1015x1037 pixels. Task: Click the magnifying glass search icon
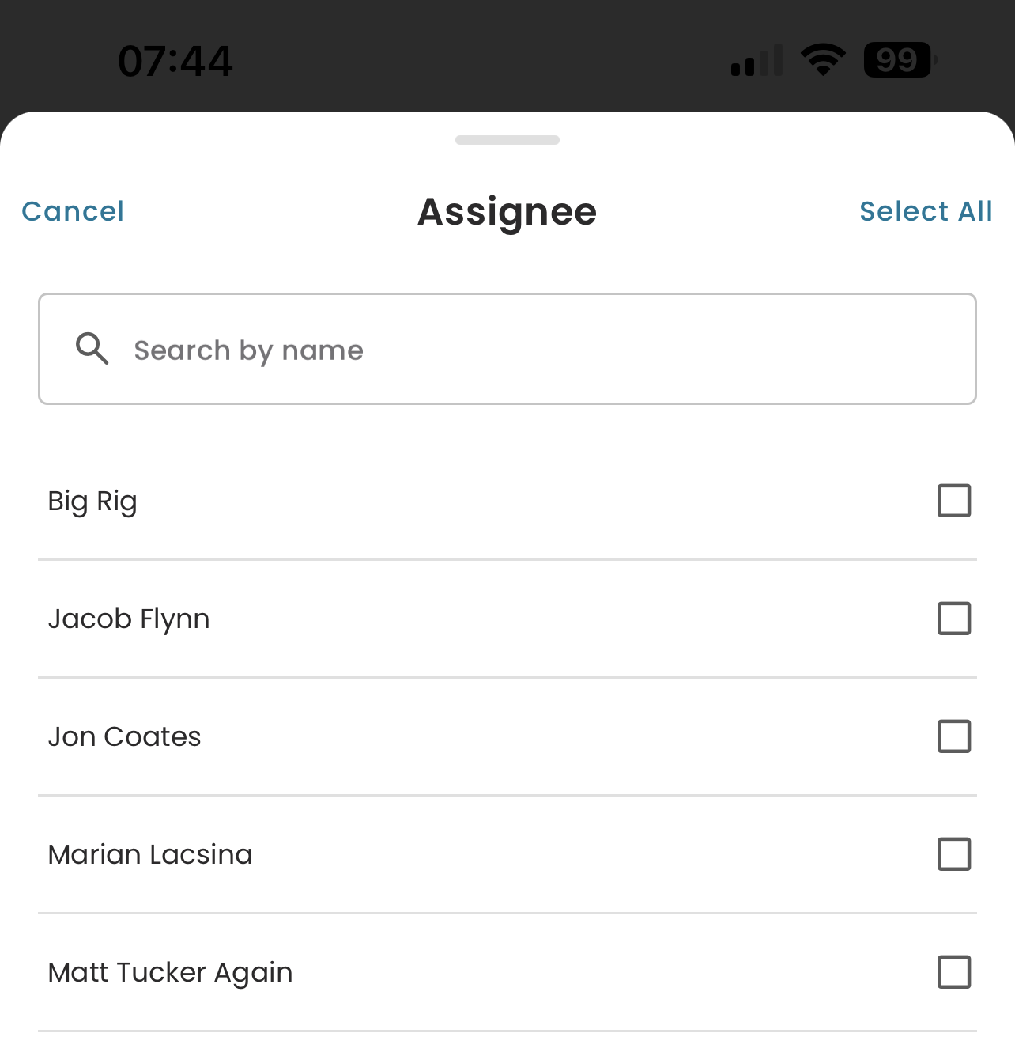point(92,348)
